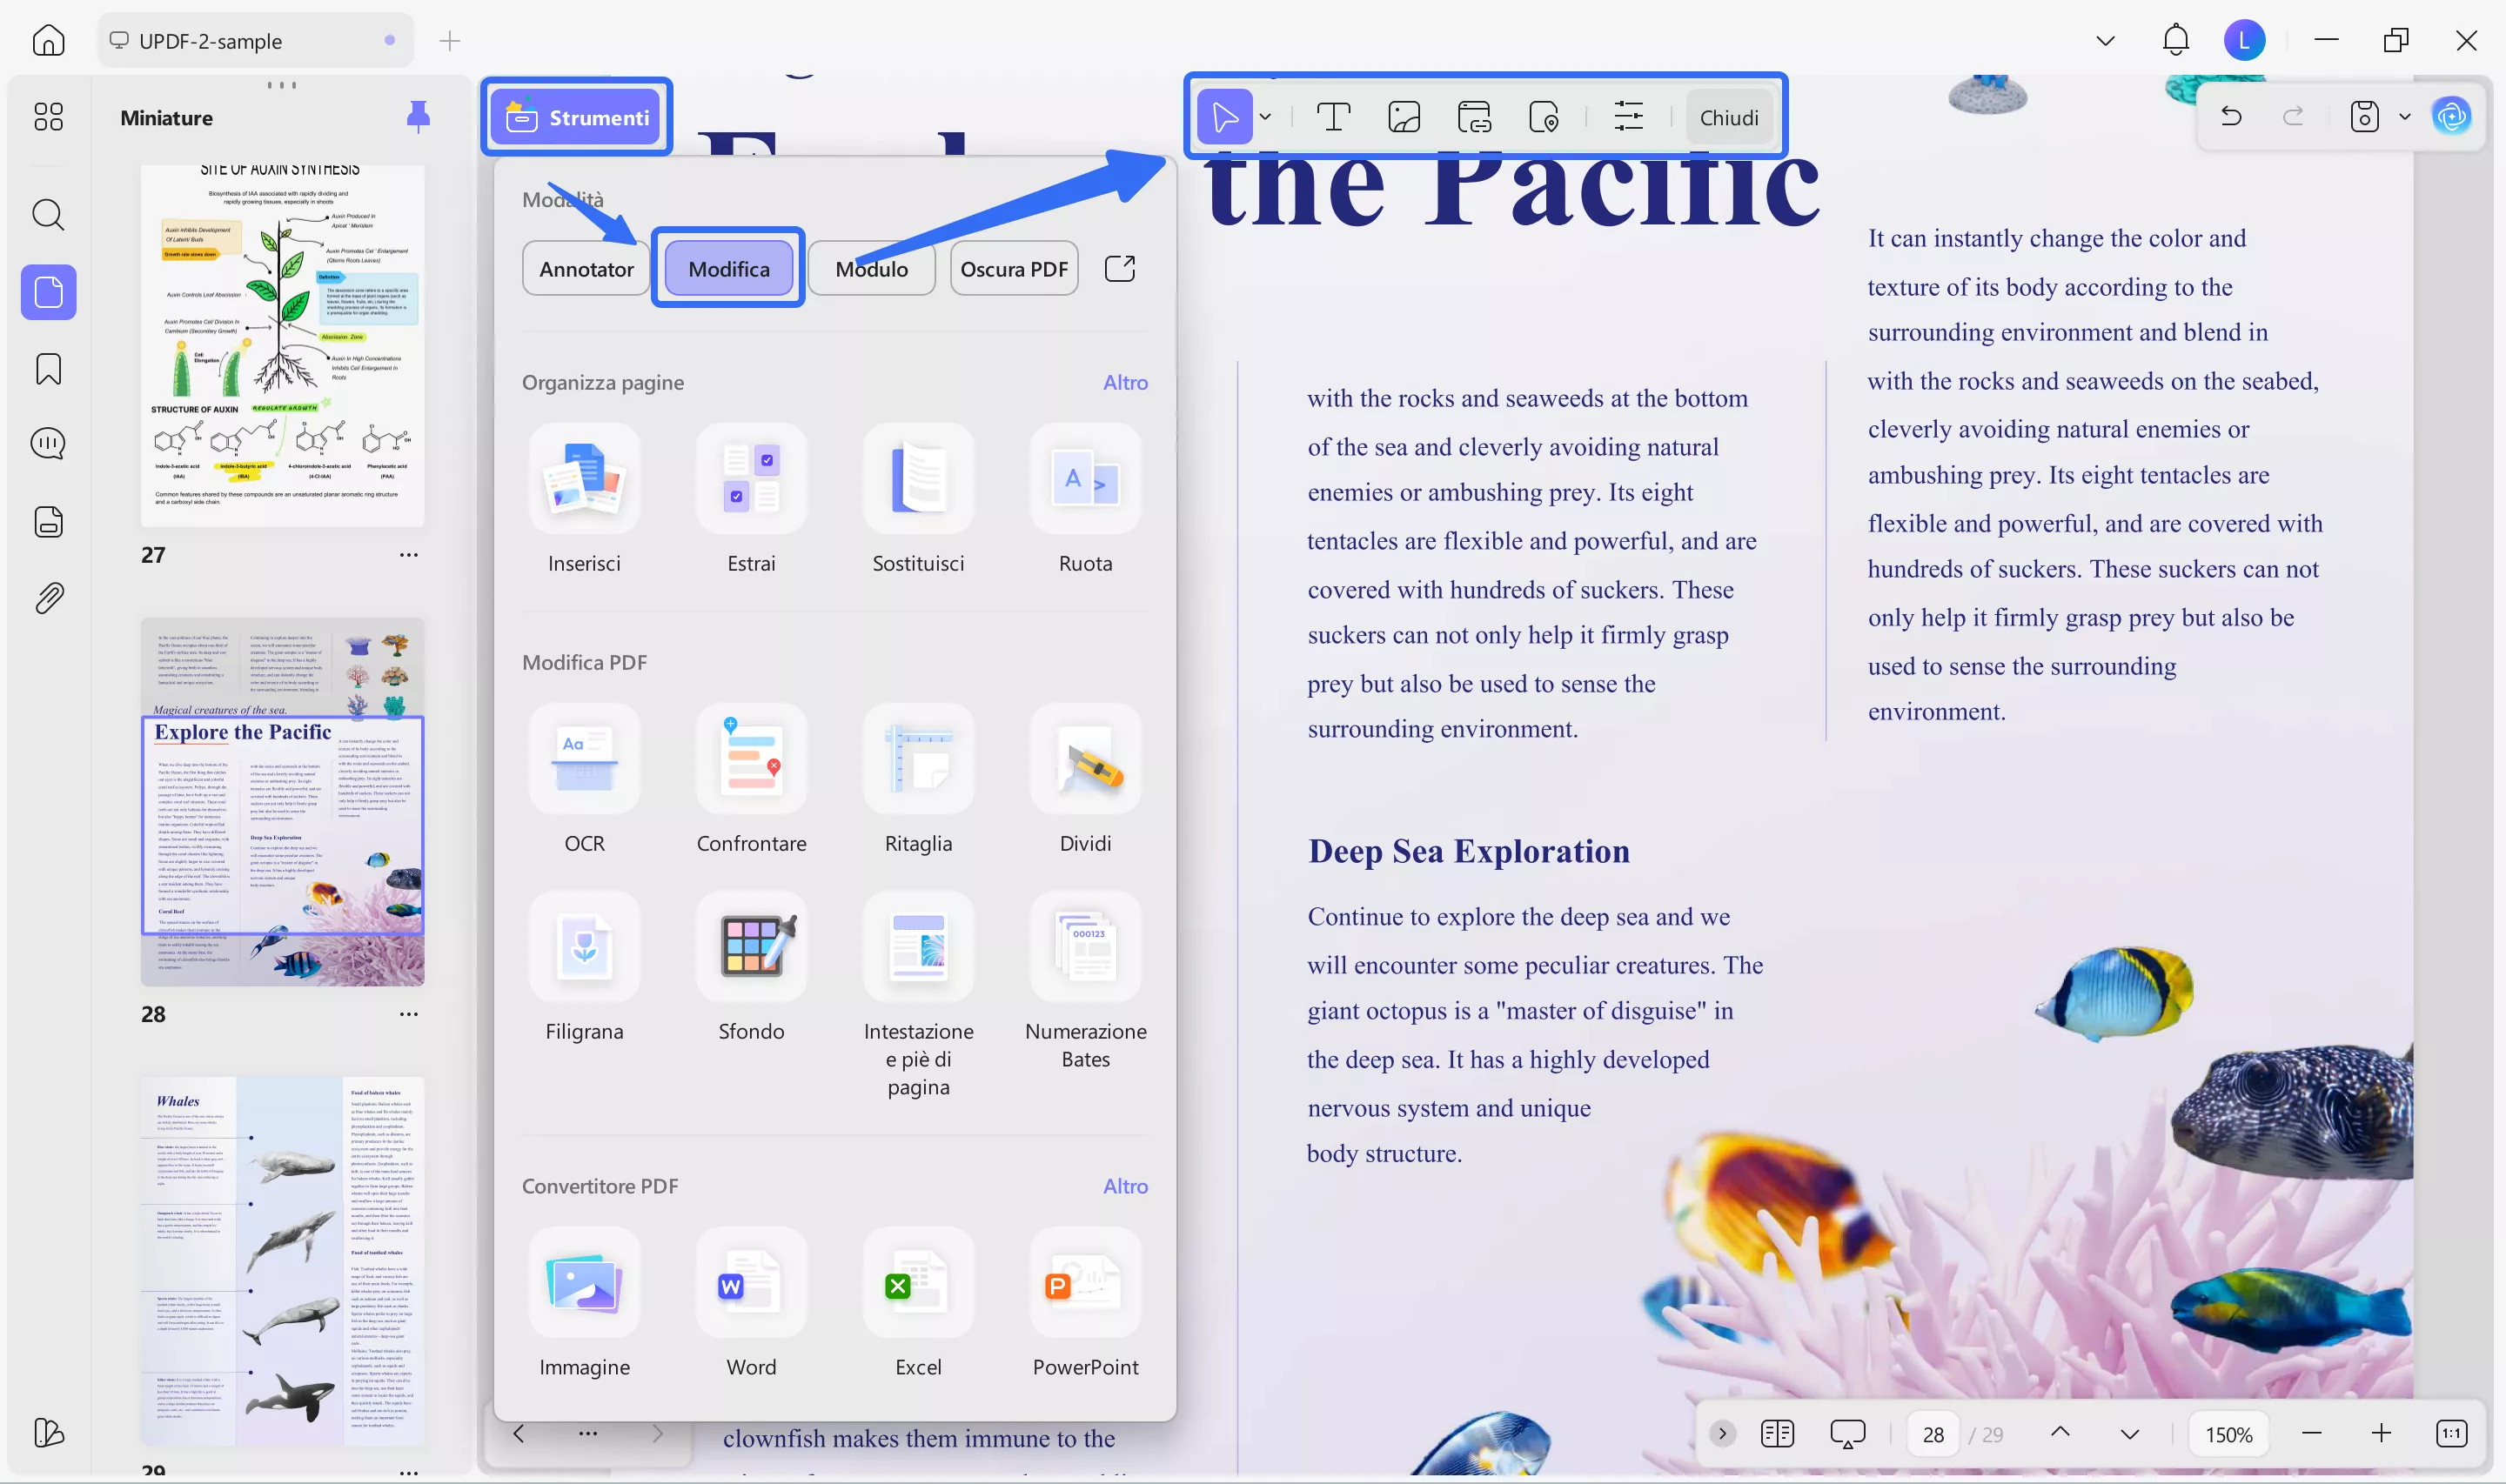Switch to Annotator mode
Image resolution: width=2506 pixels, height=1484 pixels.
[x=586, y=268]
